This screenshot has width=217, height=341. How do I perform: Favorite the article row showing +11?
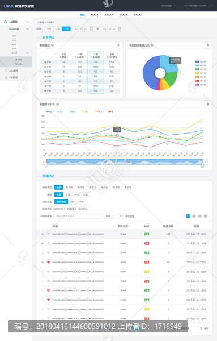48,234
